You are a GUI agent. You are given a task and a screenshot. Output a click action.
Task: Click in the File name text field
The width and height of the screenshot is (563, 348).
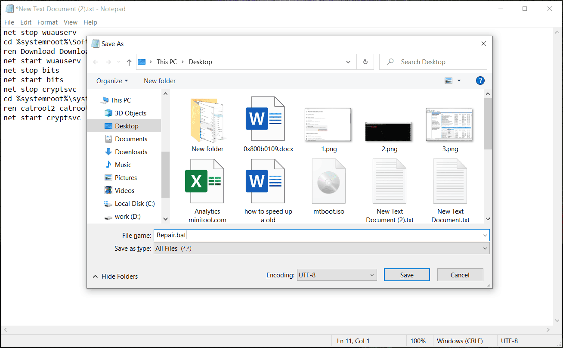click(x=319, y=236)
